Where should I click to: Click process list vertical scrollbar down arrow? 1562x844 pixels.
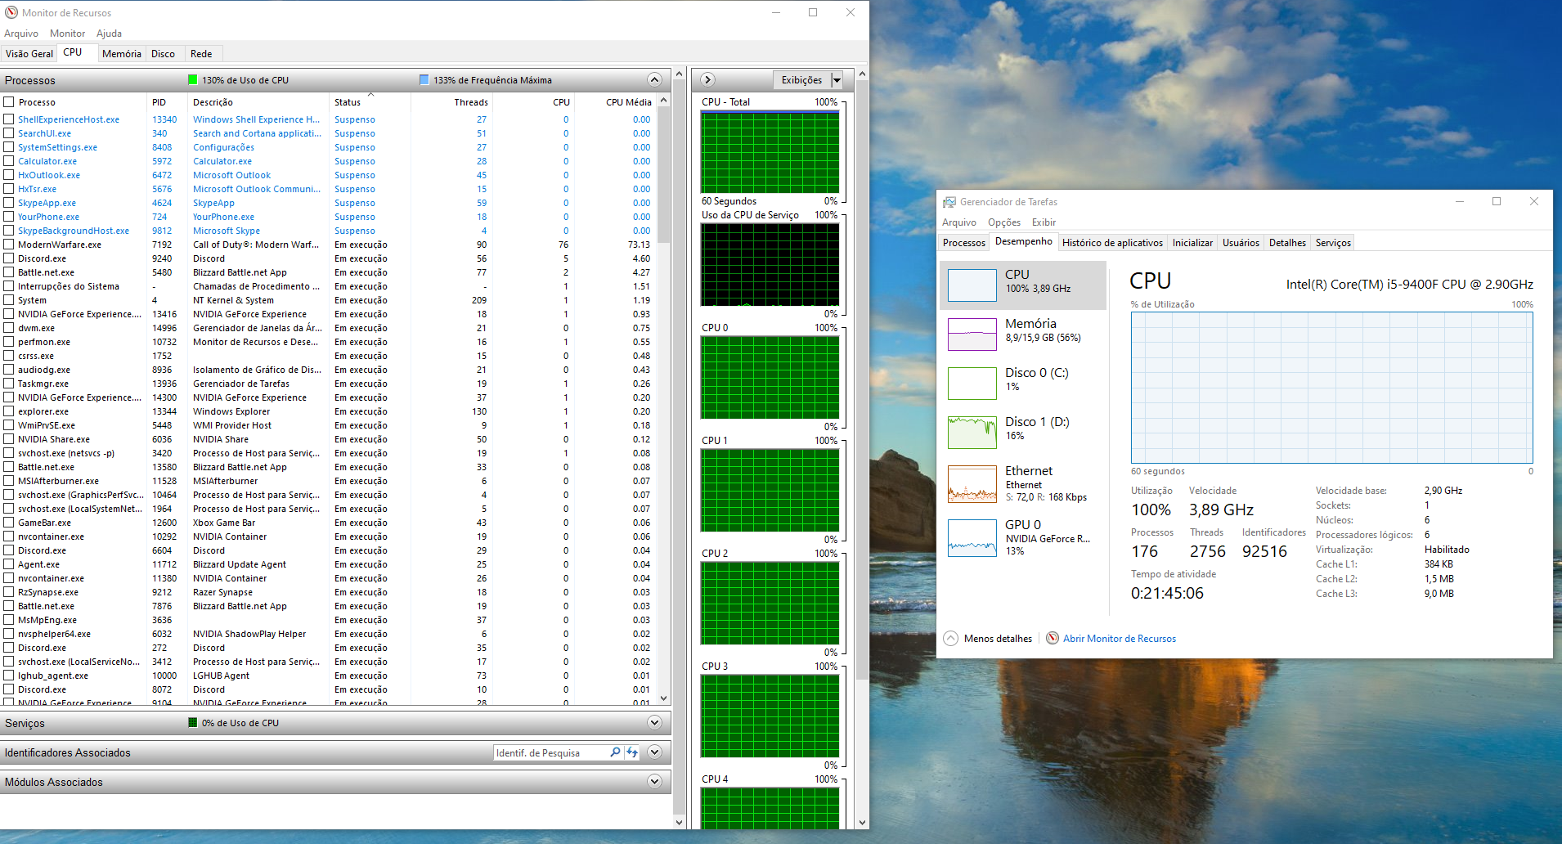click(663, 698)
